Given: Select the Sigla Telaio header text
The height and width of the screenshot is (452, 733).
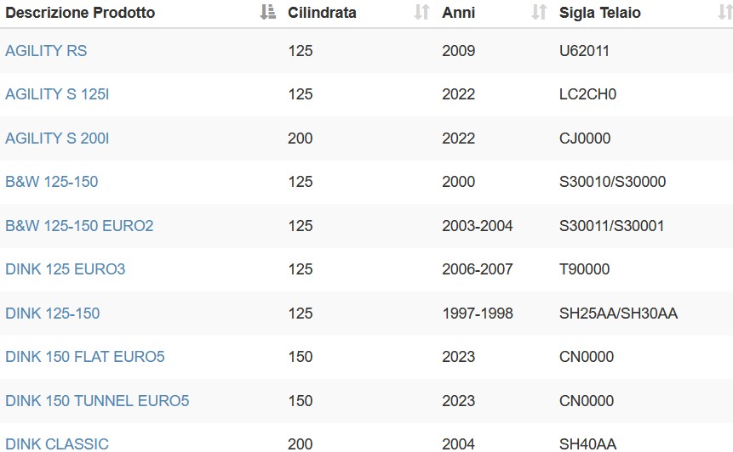Looking at the screenshot, I should (600, 13).
